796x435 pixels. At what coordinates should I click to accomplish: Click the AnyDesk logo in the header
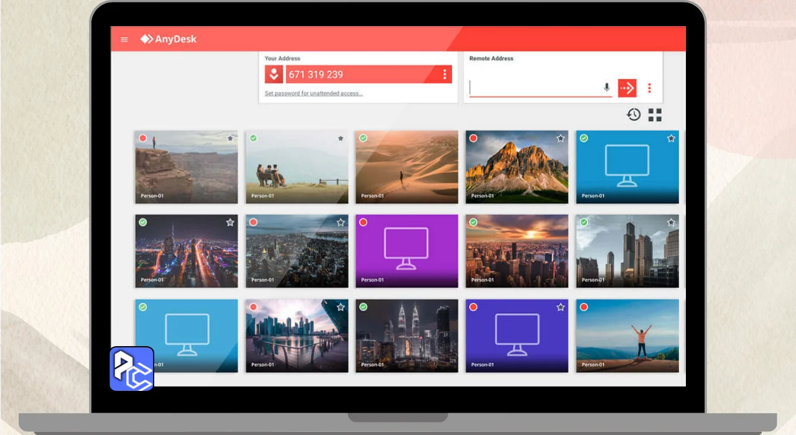click(x=168, y=39)
